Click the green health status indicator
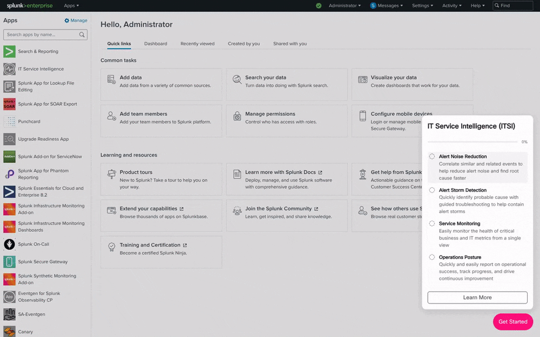The width and height of the screenshot is (540, 337). tap(318, 5)
